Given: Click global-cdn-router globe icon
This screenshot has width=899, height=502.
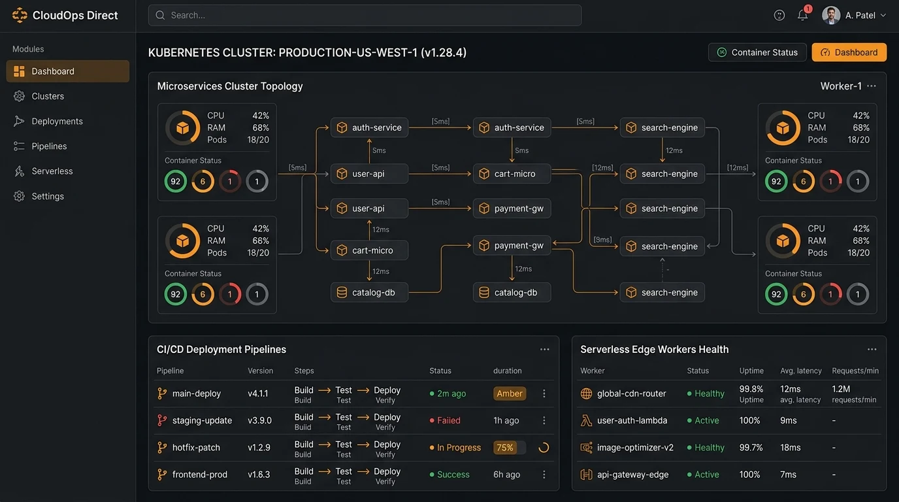Looking at the screenshot, I should click(586, 393).
